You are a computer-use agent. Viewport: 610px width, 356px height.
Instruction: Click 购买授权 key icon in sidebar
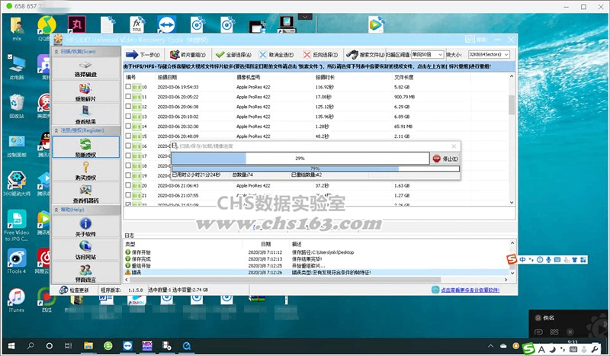(85, 167)
